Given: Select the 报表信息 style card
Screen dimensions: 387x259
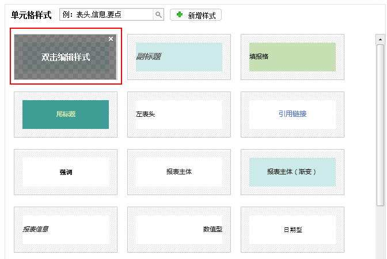Looking at the screenshot, I should coord(66,230).
